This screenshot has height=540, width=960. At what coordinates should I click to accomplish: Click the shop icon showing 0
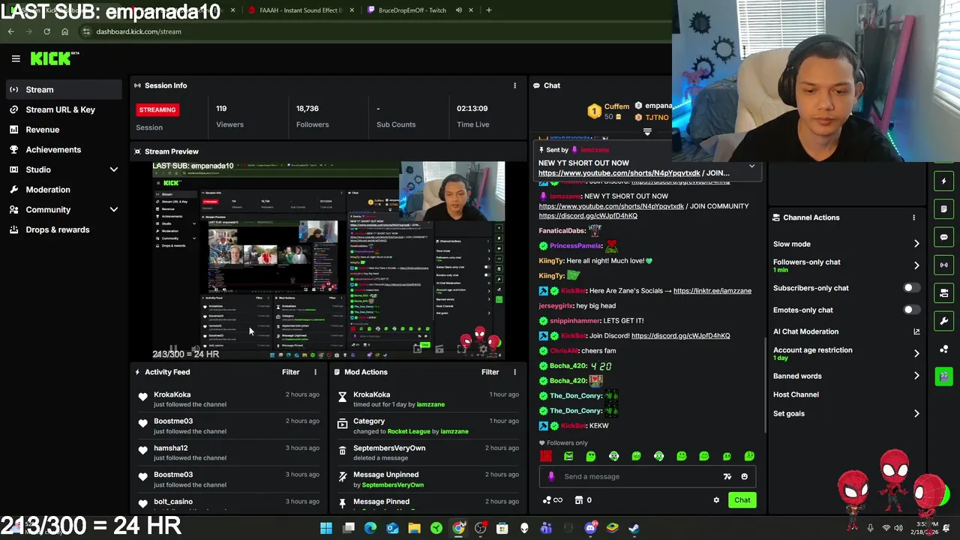click(x=583, y=500)
